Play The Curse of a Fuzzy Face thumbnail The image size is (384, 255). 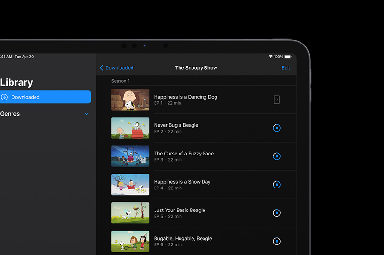[130, 156]
